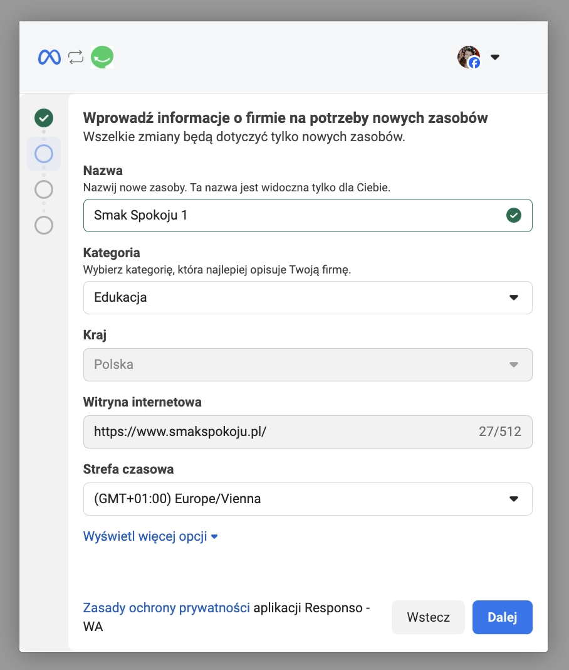Screen dimensions: 569x670
Task: Click the Meta logo icon
Action: 49,57
